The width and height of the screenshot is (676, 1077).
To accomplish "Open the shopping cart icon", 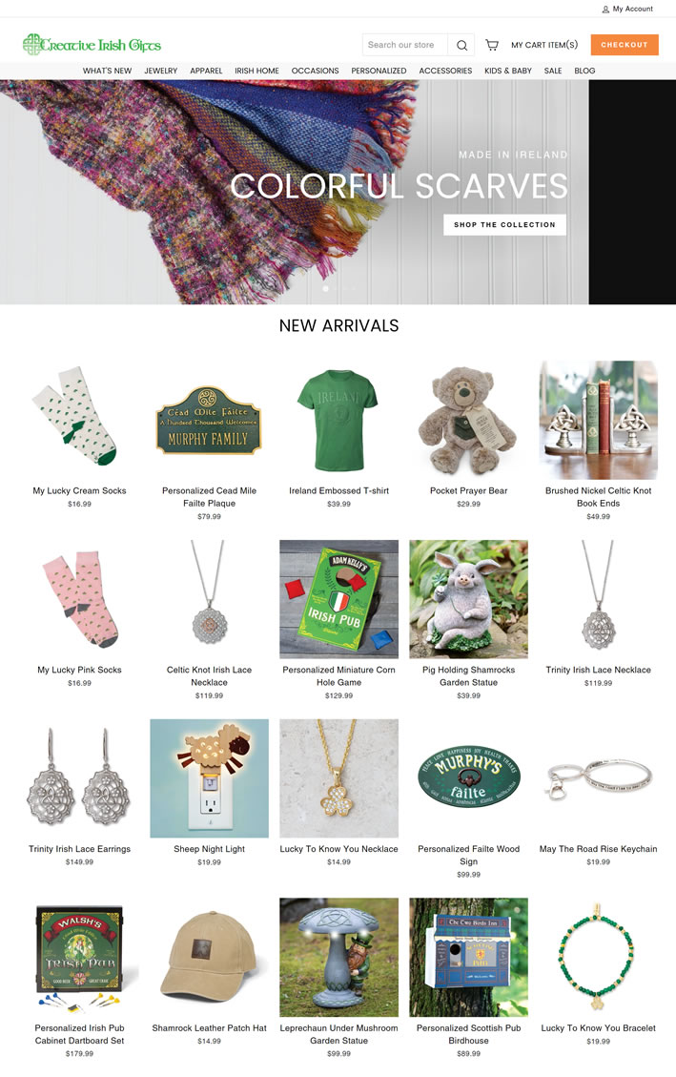I will click(492, 46).
